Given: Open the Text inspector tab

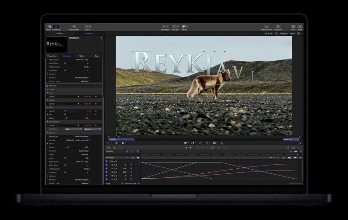Looking at the screenshot, I should tap(97, 56).
